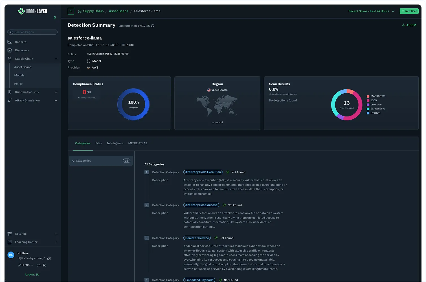Open Asset Scans in sidebar
Image resolution: width=426 pixels, height=282 pixels.
pos(23,67)
